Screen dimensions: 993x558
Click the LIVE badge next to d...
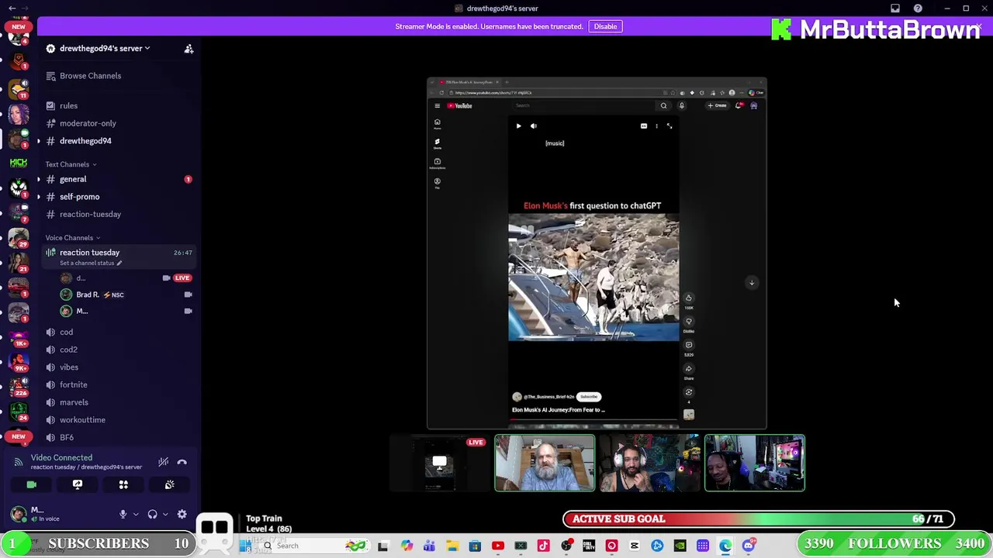pos(182,277)
